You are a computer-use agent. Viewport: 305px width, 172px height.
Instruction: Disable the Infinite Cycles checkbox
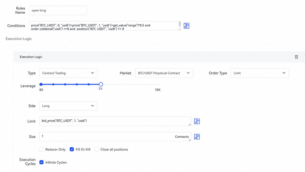[41, 162]
